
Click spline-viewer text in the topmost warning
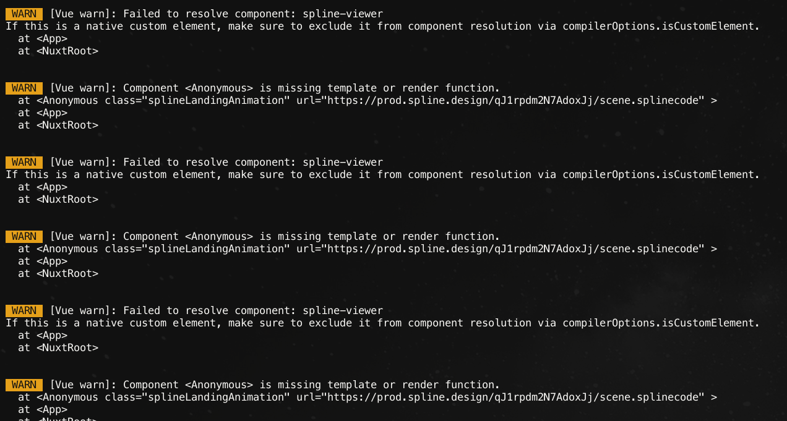click(x=343, y=14)
